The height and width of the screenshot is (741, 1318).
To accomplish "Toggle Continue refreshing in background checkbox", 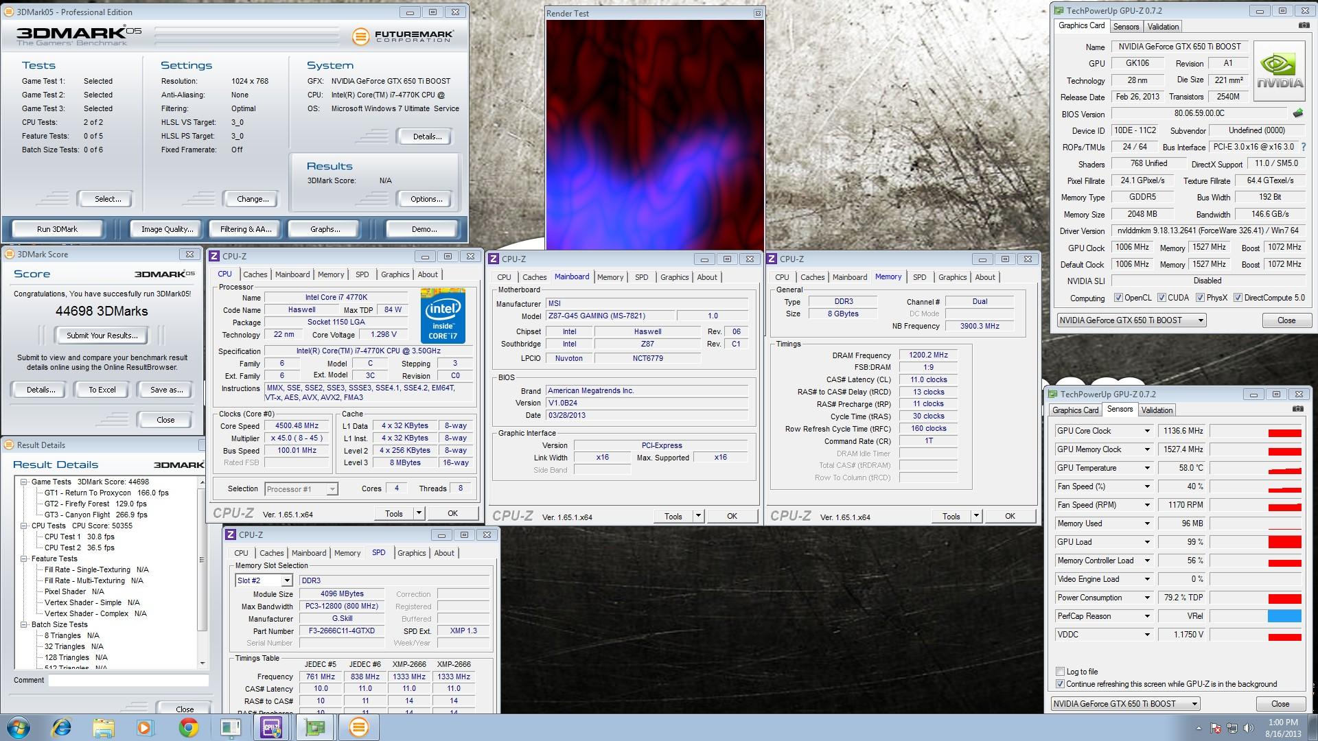I will [1061, 684].
